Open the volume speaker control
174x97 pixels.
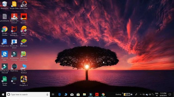click(150, 95)
